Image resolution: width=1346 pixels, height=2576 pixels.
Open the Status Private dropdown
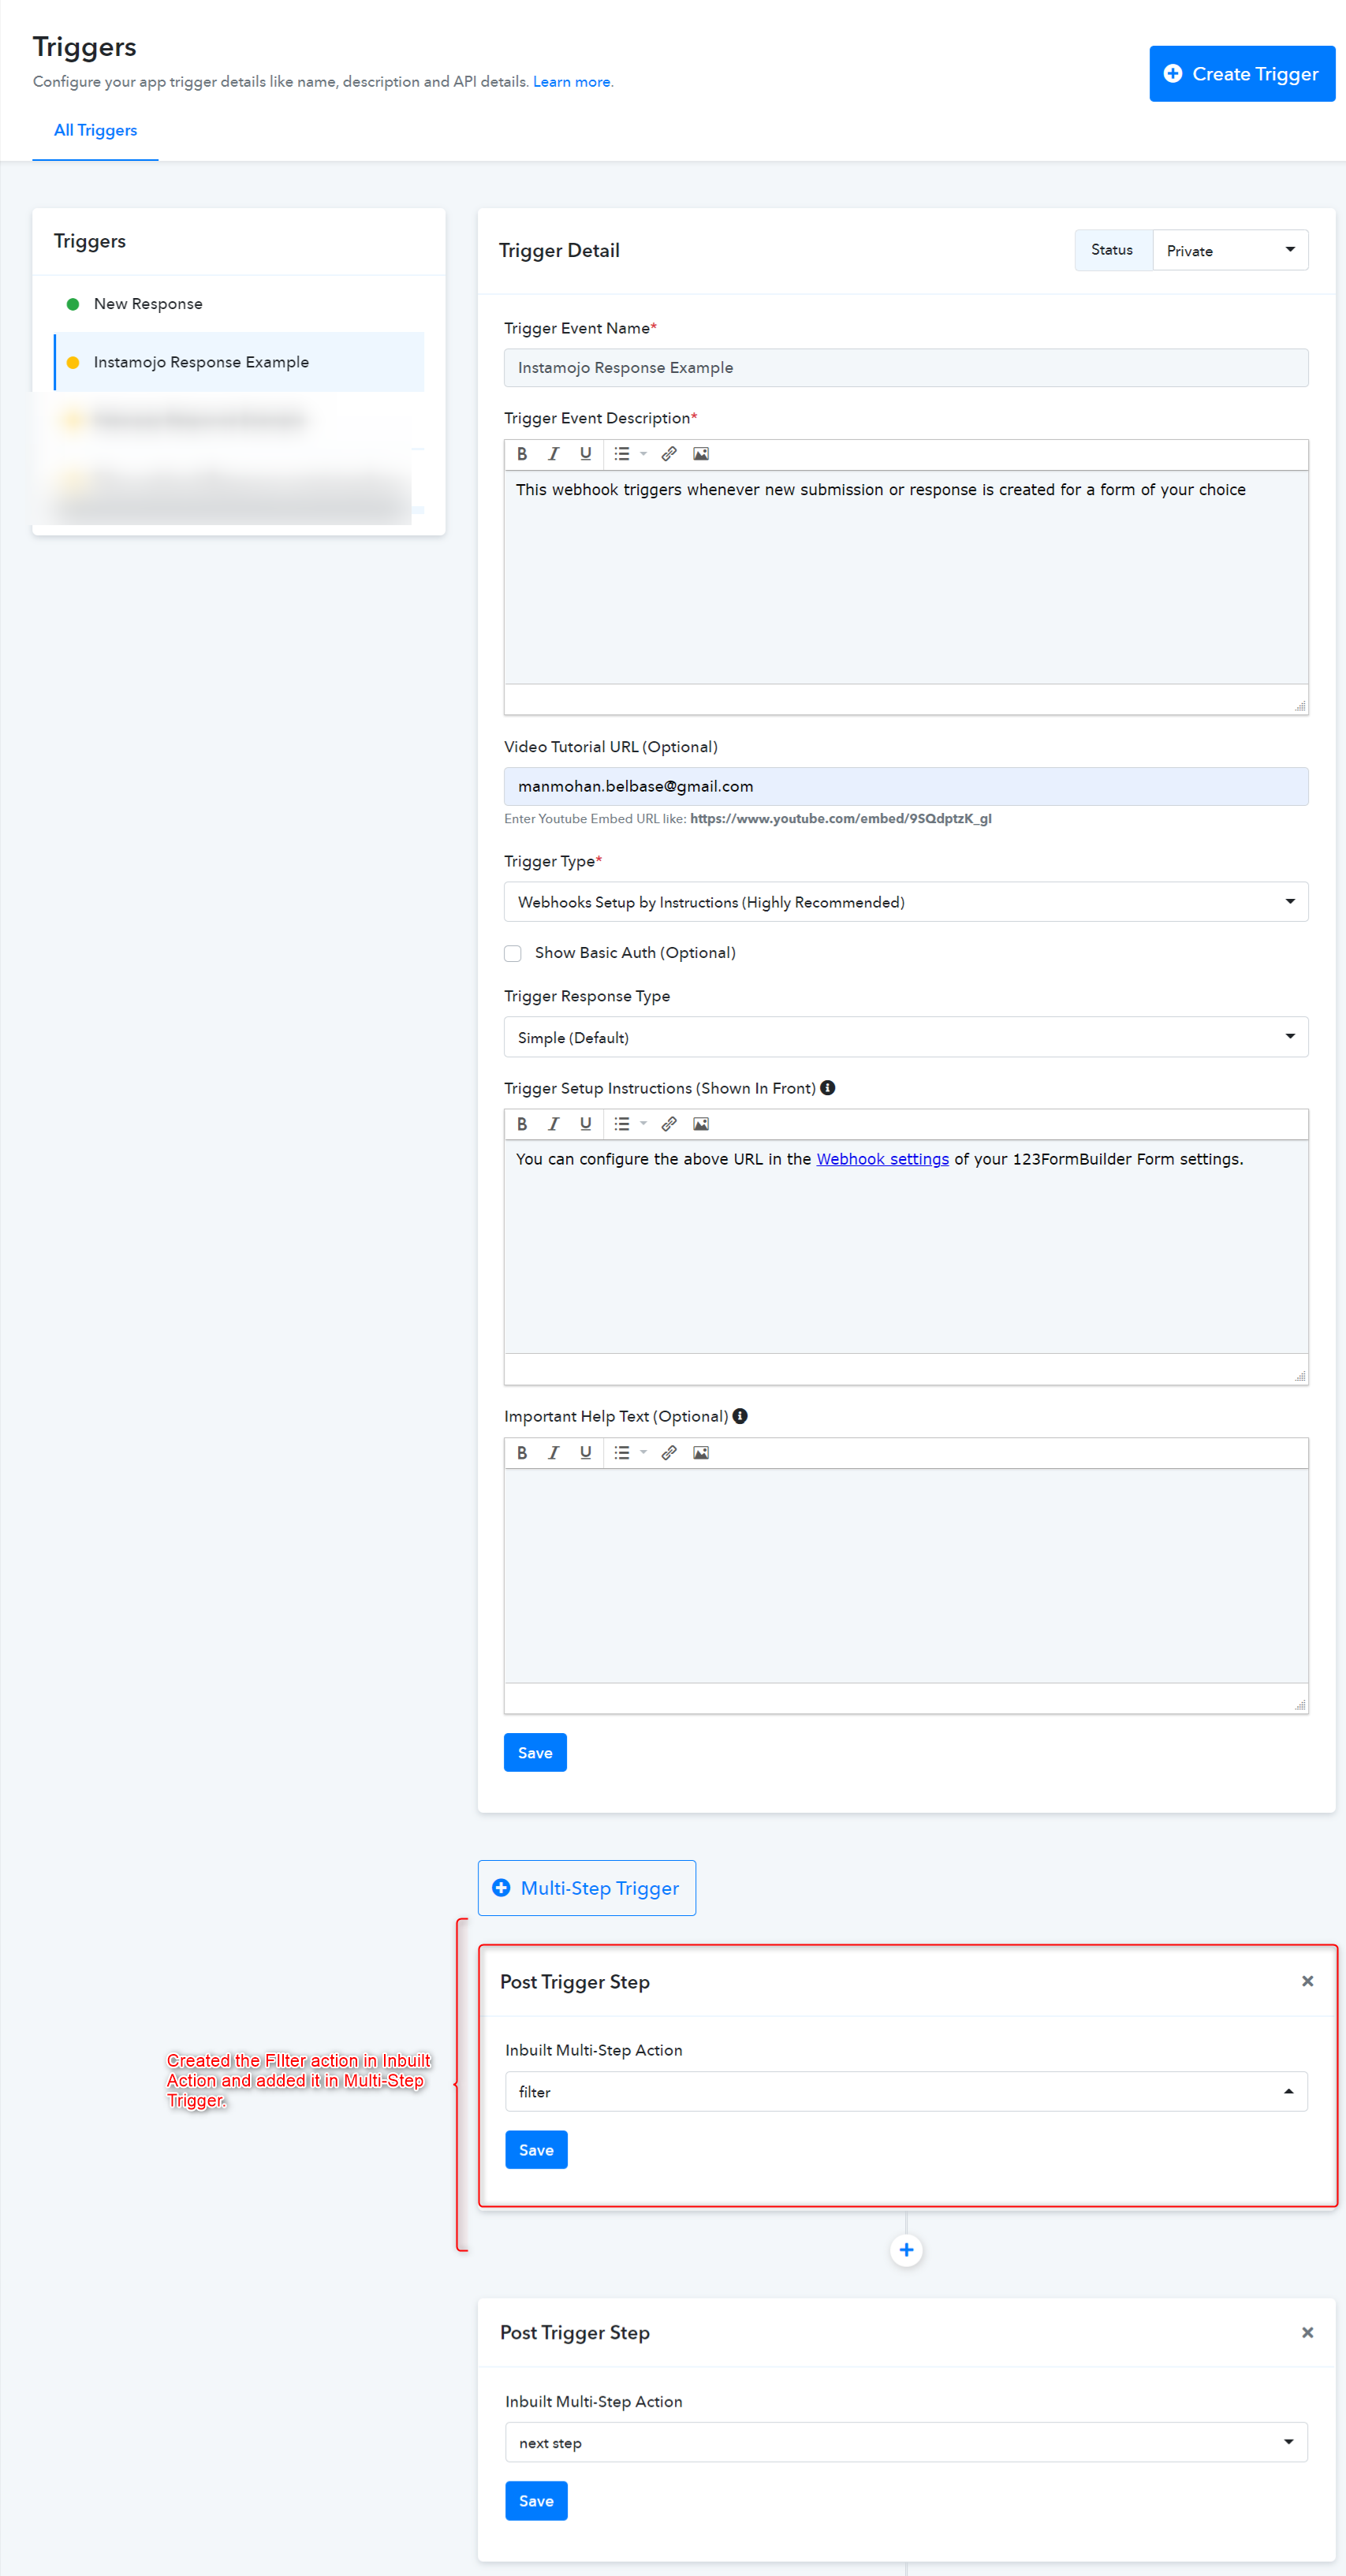pyautogui.click(x=1230, y=250)
